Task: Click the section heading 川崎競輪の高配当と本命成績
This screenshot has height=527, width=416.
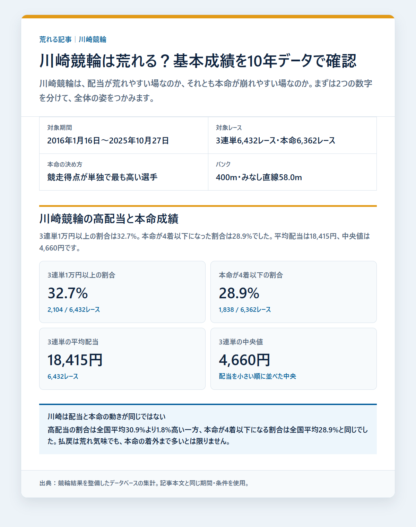Action: point(109,219)
